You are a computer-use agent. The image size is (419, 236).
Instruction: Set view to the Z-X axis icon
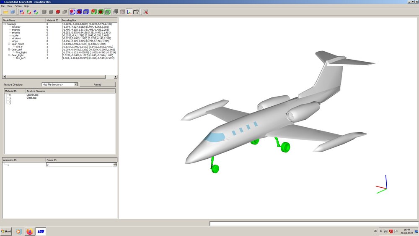[x=22, y=12]
